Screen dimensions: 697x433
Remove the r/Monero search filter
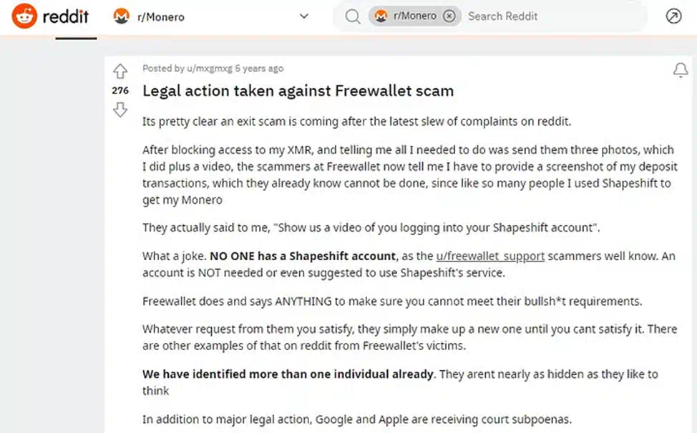(x=449, y=16)
